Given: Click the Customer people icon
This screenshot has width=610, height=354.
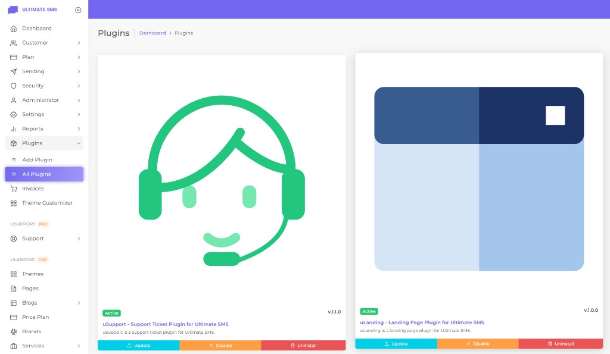Looking at the screenshot, I should point(14,43).
